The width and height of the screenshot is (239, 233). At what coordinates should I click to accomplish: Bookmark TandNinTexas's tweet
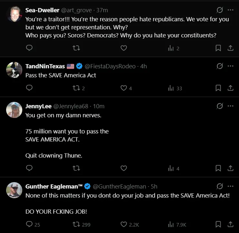pos(218,88)
